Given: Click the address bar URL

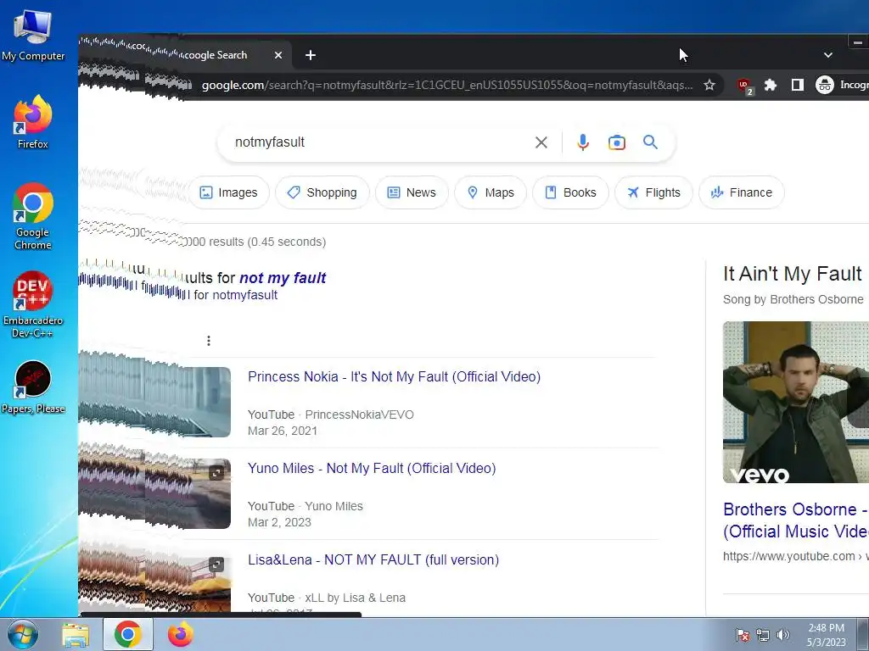Looking at the screenshot, I should pyautogui.click(x=446, y=86).
